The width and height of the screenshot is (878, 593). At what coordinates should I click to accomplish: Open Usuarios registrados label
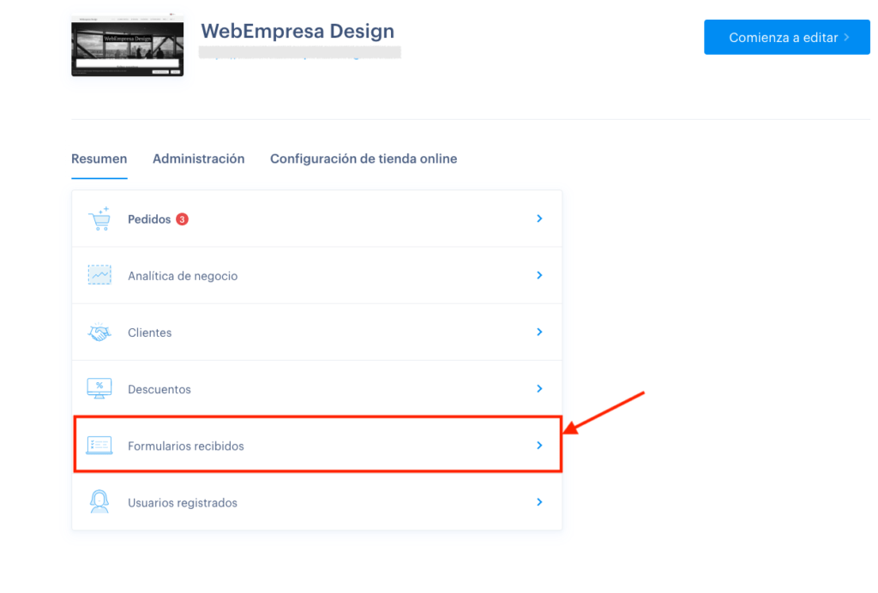pos(183,503)
